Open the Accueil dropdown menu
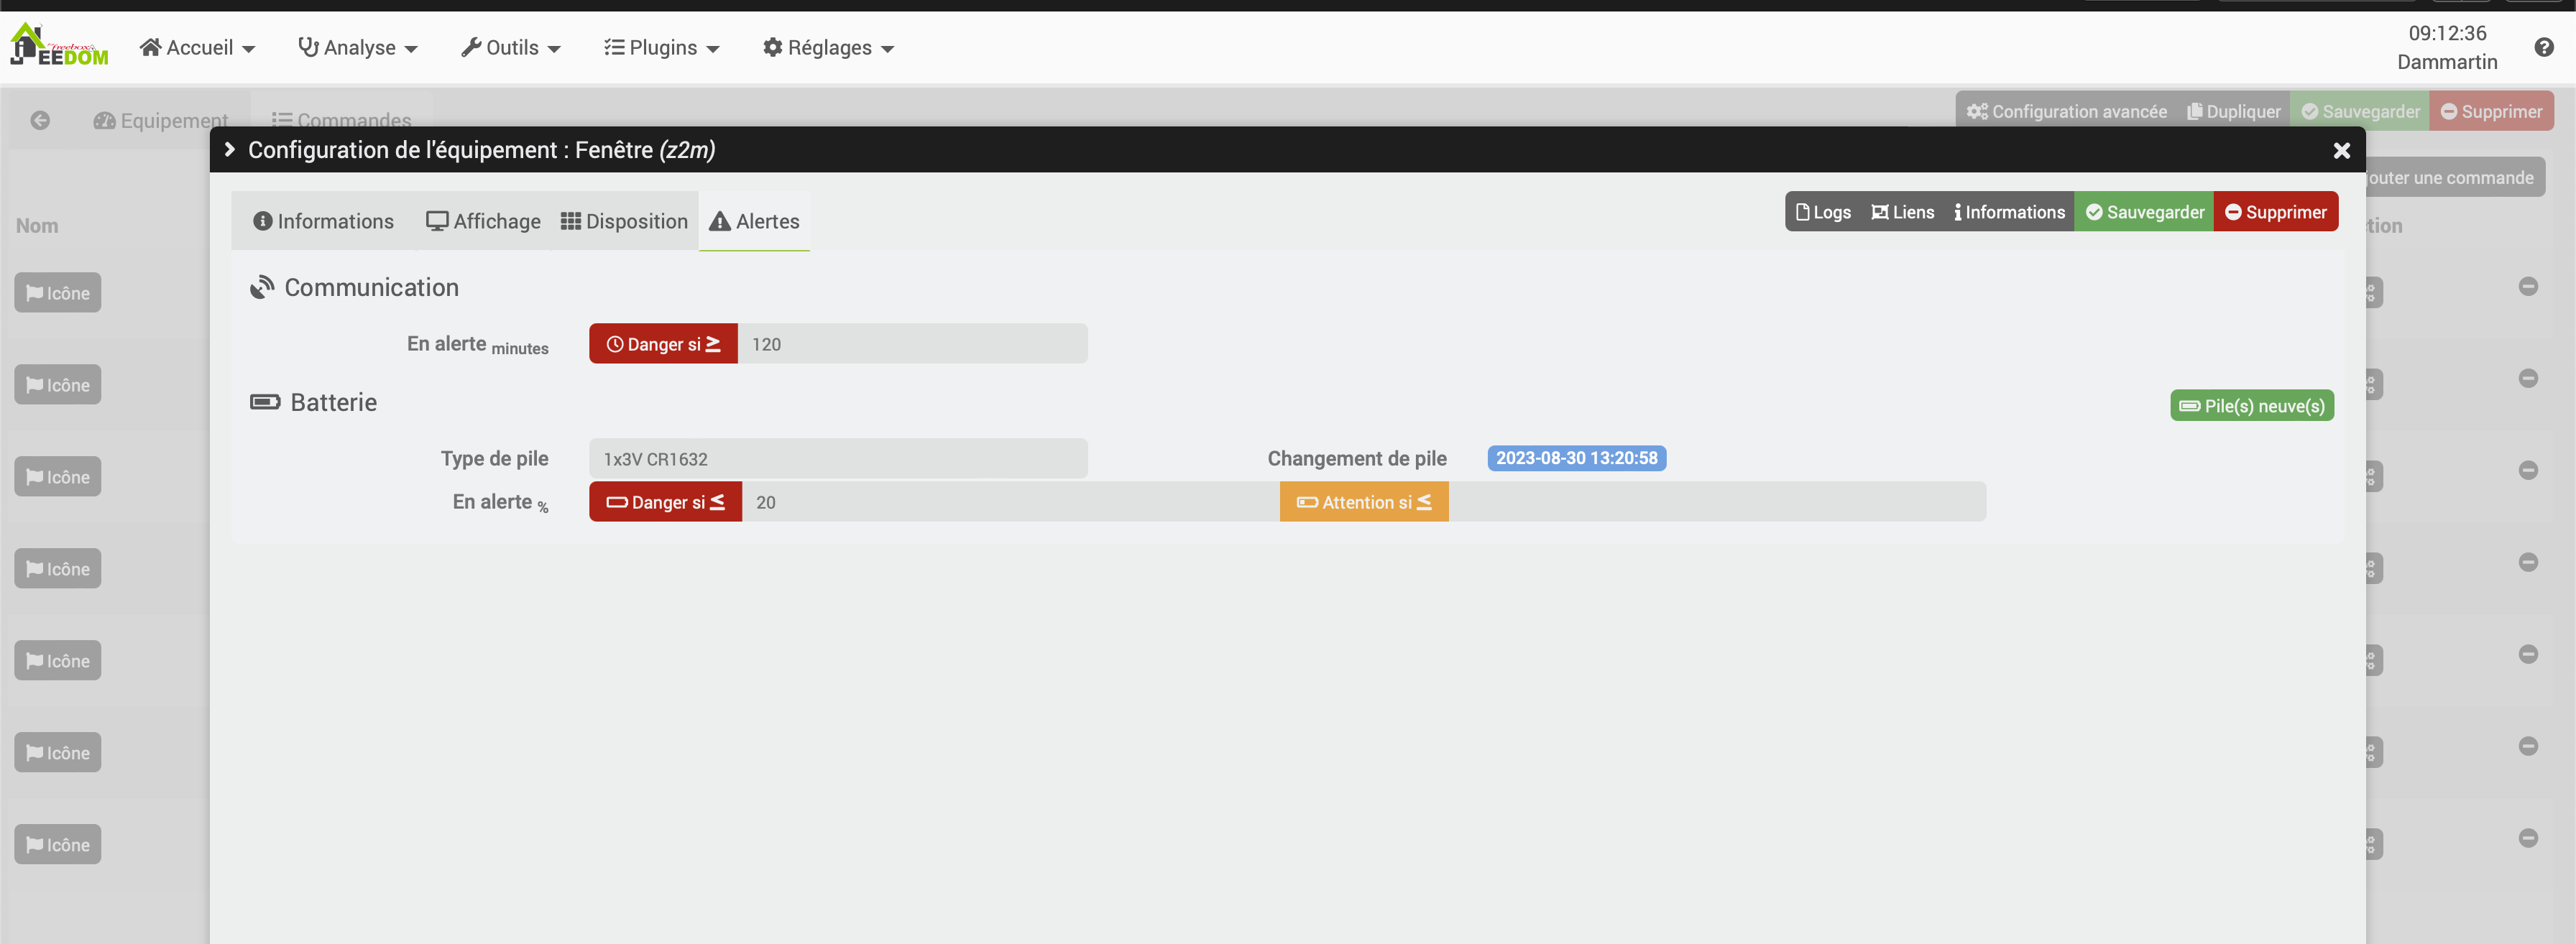The image size is (2576, 944). pos(198,48)
